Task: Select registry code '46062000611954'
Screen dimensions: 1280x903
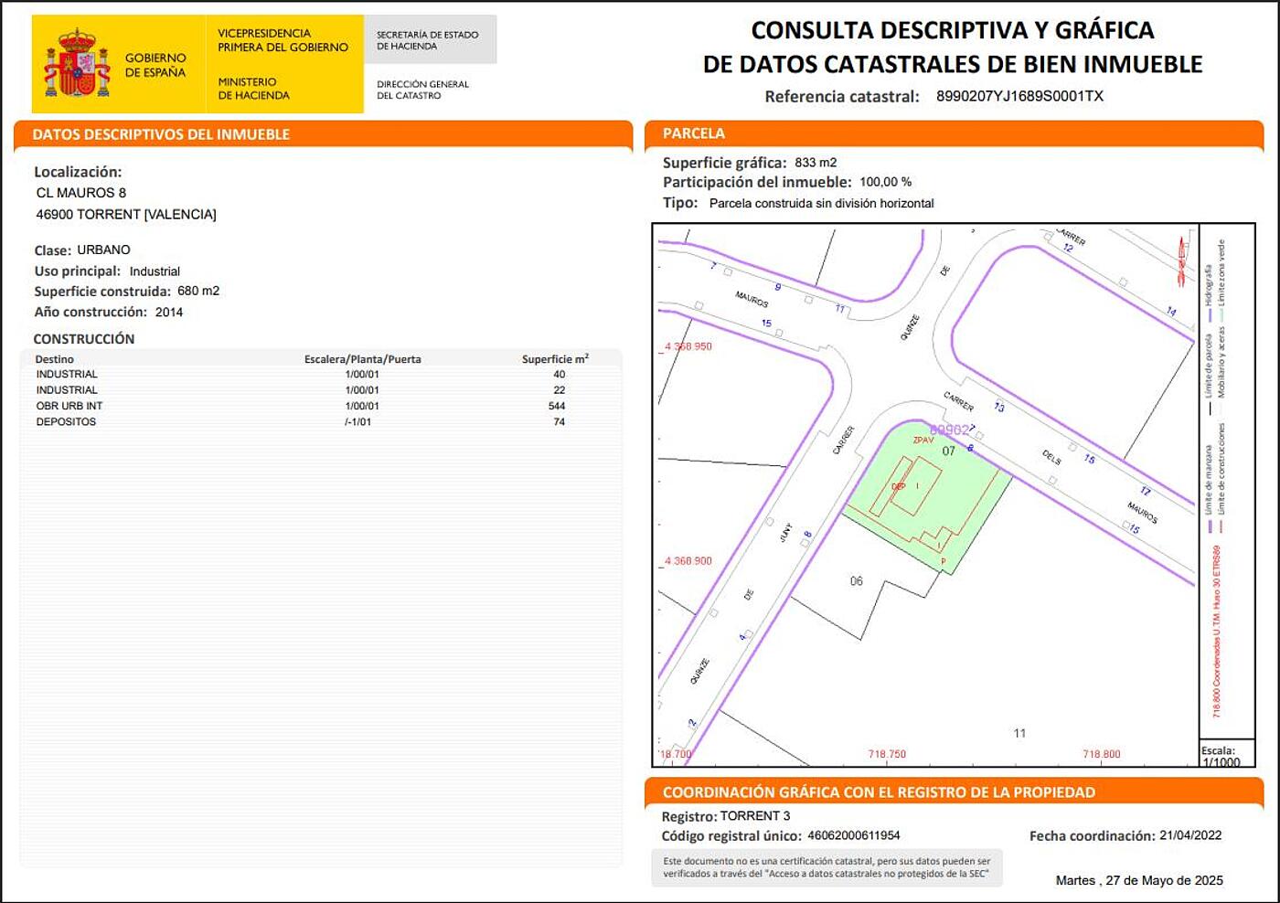Action: [x=854, y=835]
